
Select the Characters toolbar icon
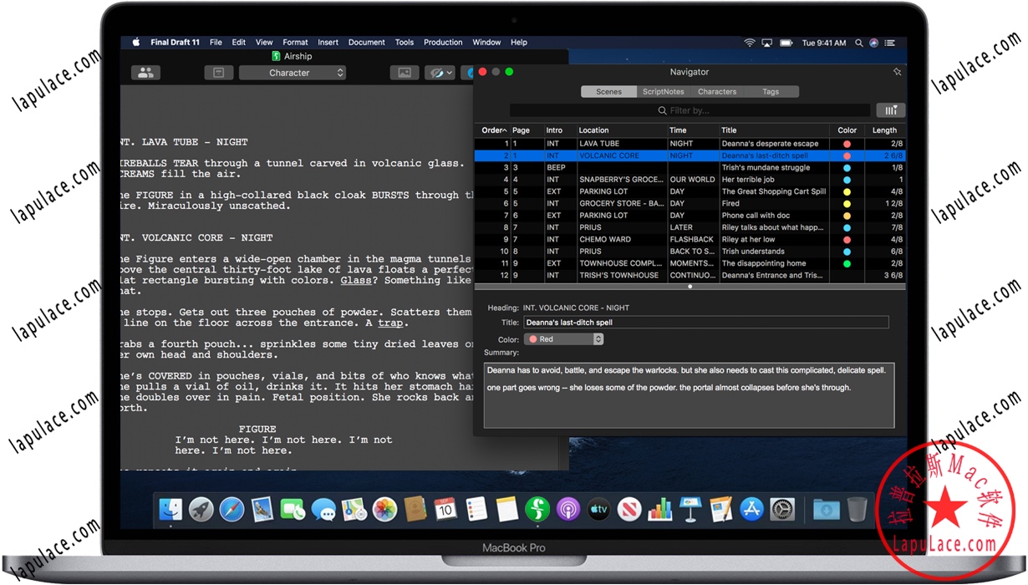click(145, 73)
